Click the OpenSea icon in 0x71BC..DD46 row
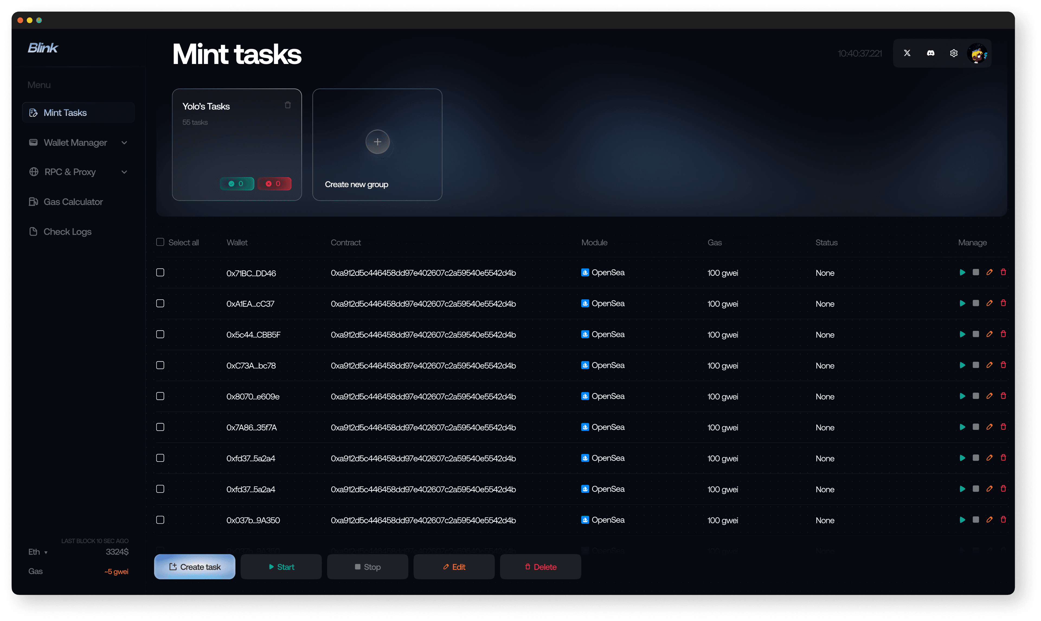 [585, 273]
